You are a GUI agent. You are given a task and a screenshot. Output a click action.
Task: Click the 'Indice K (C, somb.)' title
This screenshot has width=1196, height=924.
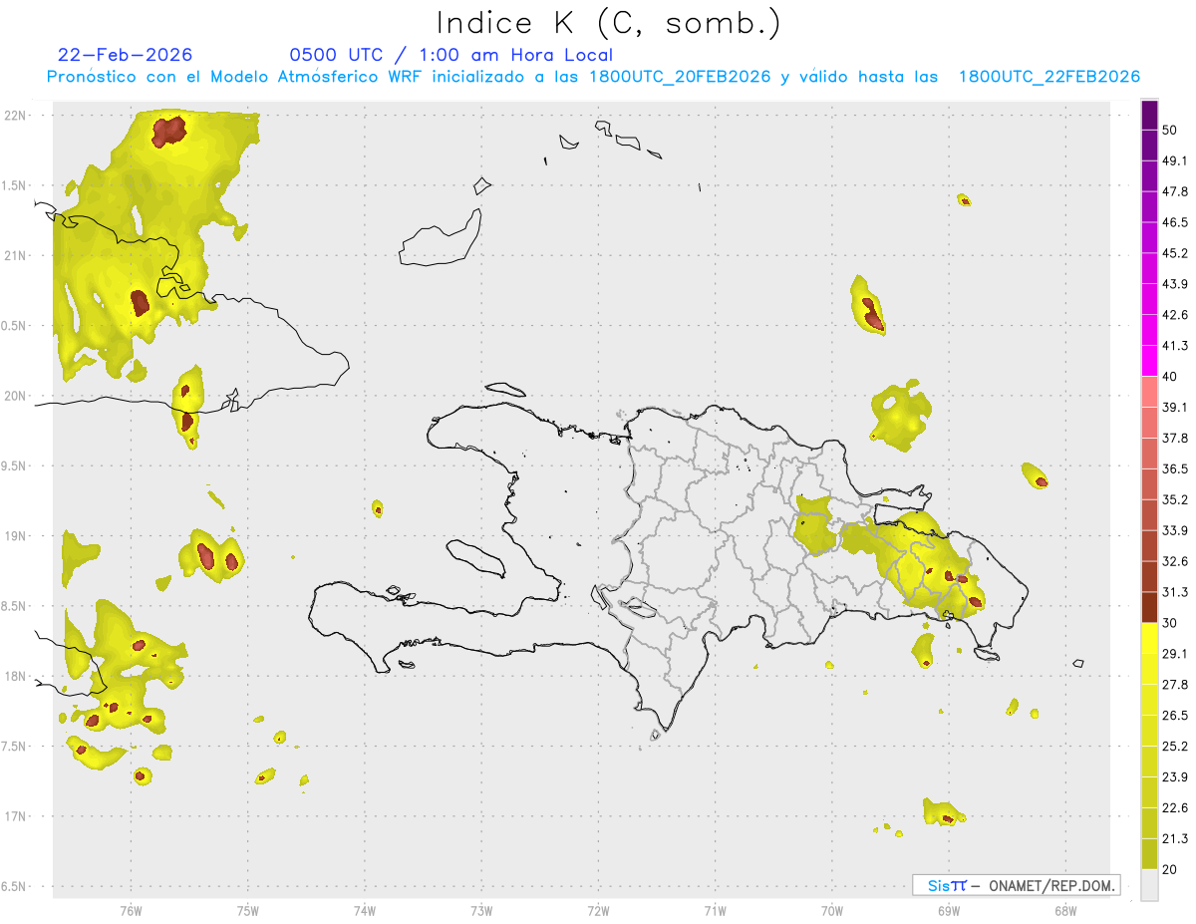608,23
